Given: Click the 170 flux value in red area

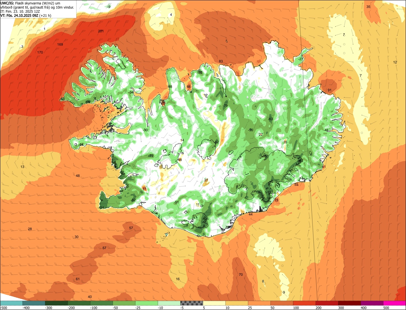Looking at the screenshot, I should point(40,52).
